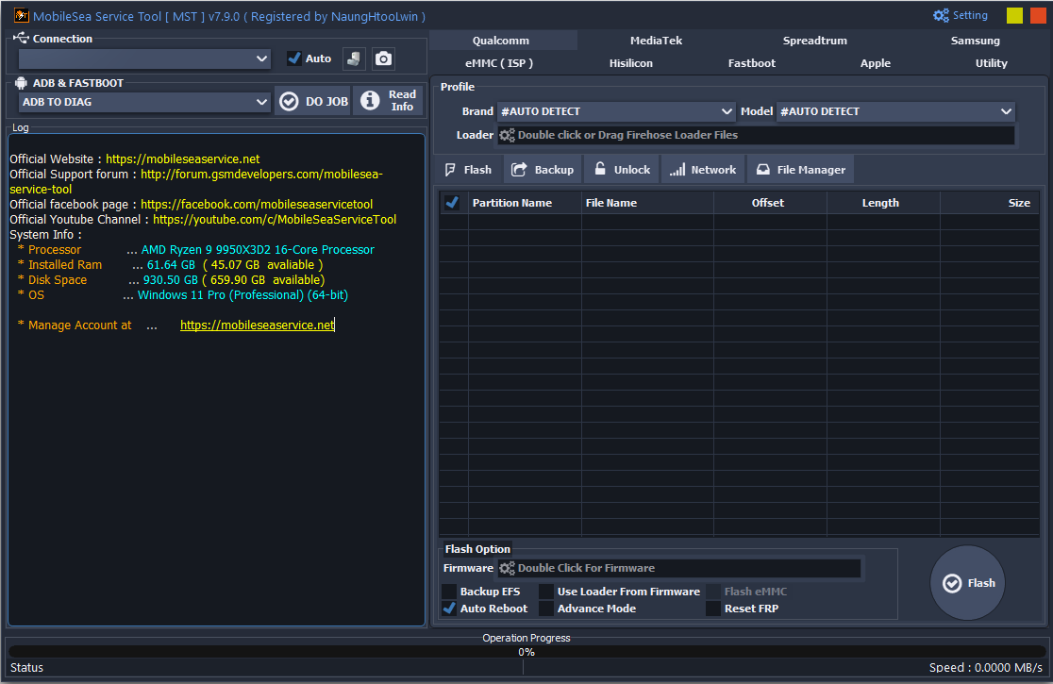Click the Offset column header
The width and height of the screenshot is (1053, 684).
pos(768,203)
